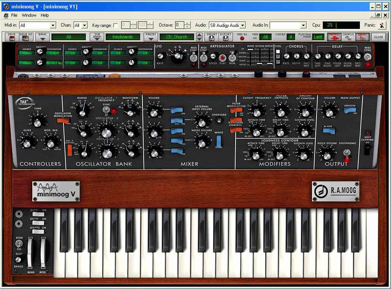Open the Help menu

(x=45, y=15)
